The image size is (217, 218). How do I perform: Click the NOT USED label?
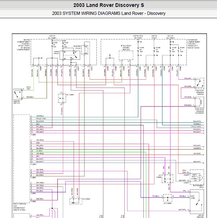click(x=192, y=197)
